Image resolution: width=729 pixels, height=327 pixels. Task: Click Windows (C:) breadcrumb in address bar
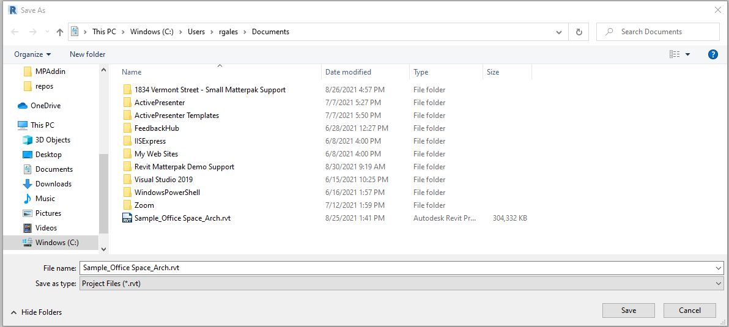[x=152, y=32]
